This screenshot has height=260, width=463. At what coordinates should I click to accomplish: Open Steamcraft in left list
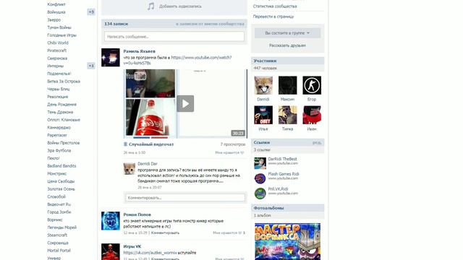click(x=57, y=235)
